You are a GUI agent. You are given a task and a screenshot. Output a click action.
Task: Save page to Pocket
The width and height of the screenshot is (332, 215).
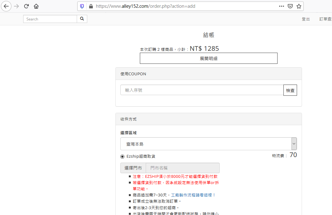[290, 6]
